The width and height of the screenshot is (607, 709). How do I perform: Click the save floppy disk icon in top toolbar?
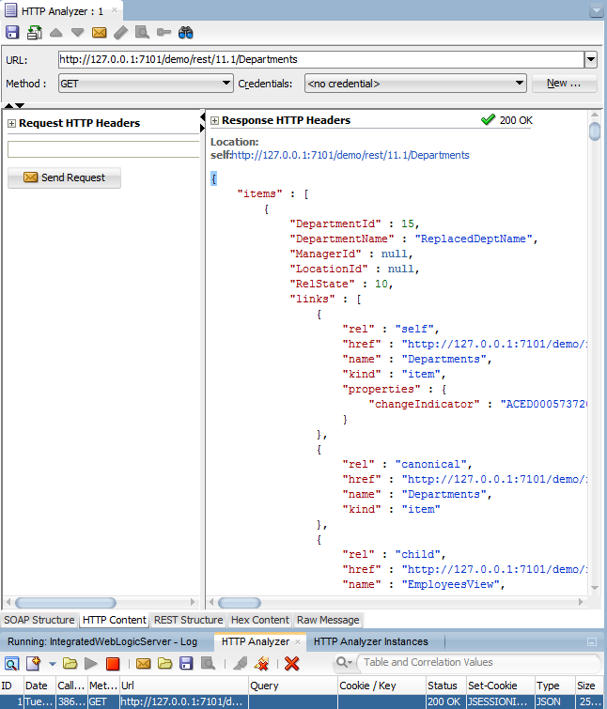coord(12,33)
